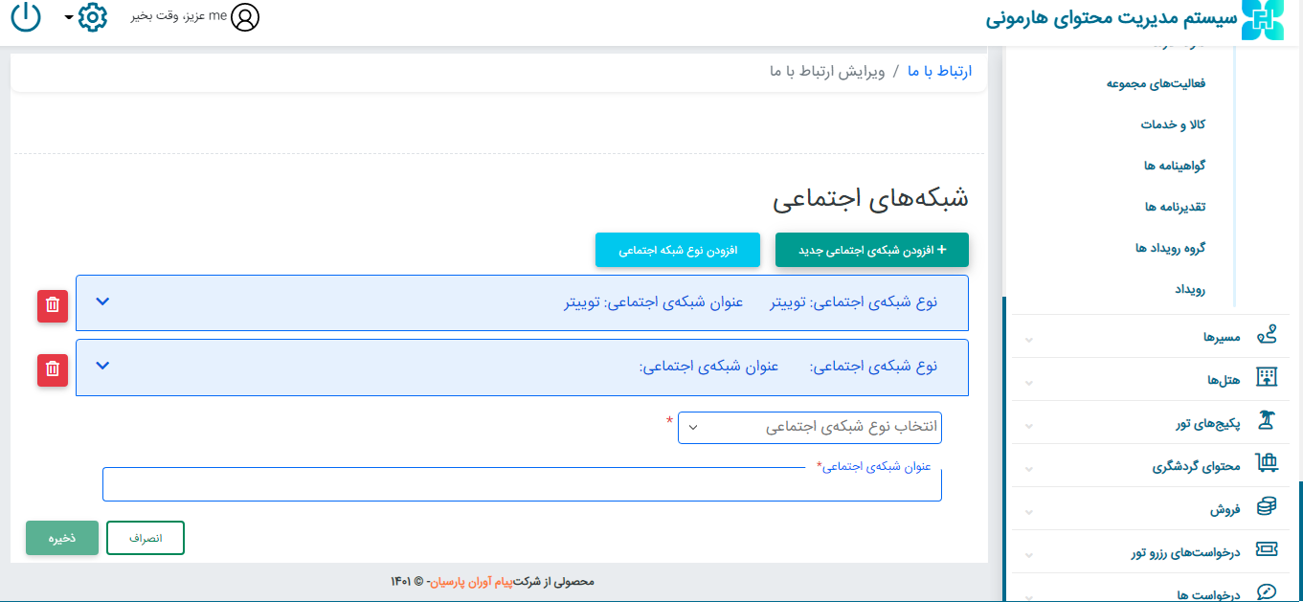The image size is (1303, 602).
Task: Click the sales (فروش) coins icon
Action: (x=1266, y=508)
